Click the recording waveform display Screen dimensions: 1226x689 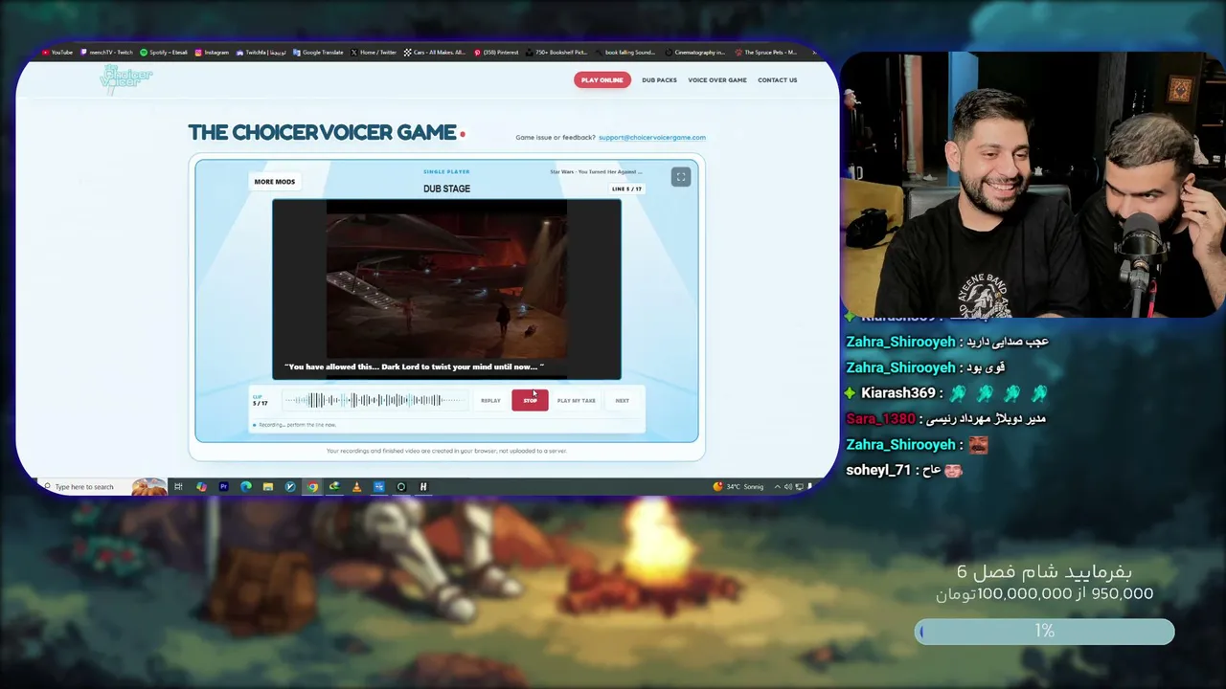click(x=375, y=401)
